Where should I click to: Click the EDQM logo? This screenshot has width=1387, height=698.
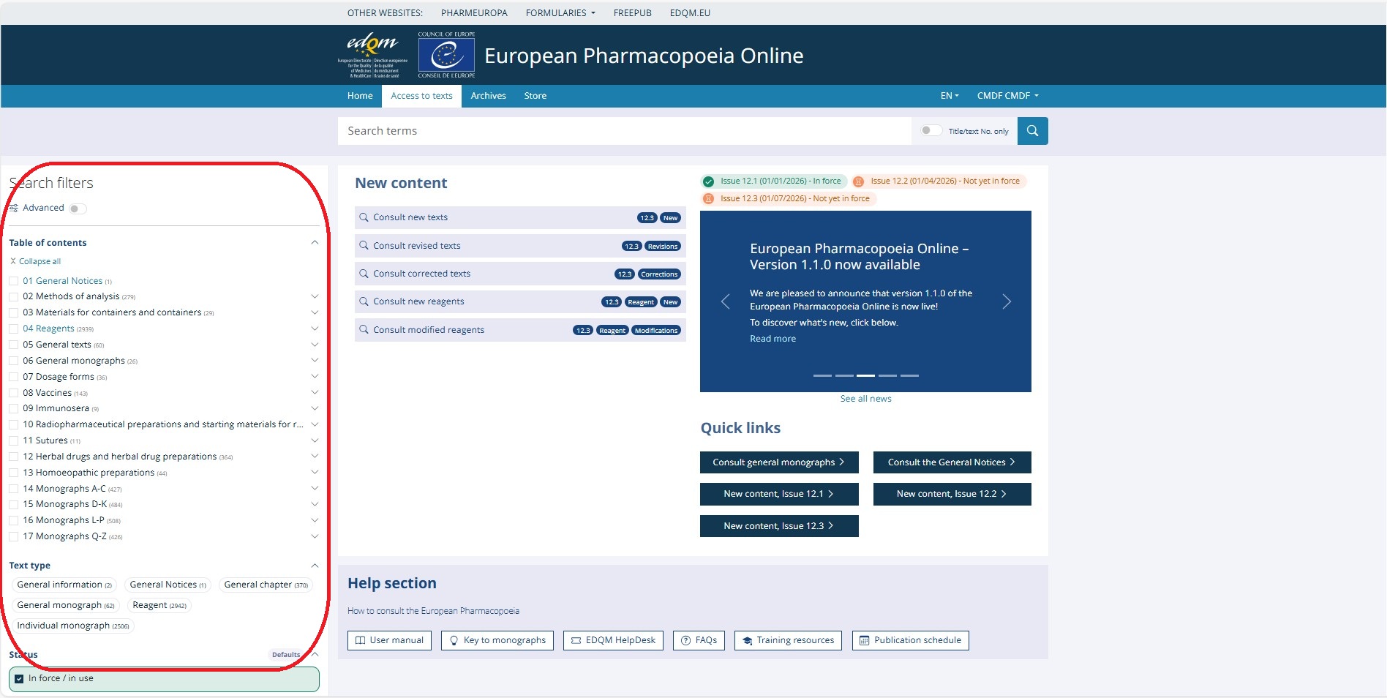[372, 55]
